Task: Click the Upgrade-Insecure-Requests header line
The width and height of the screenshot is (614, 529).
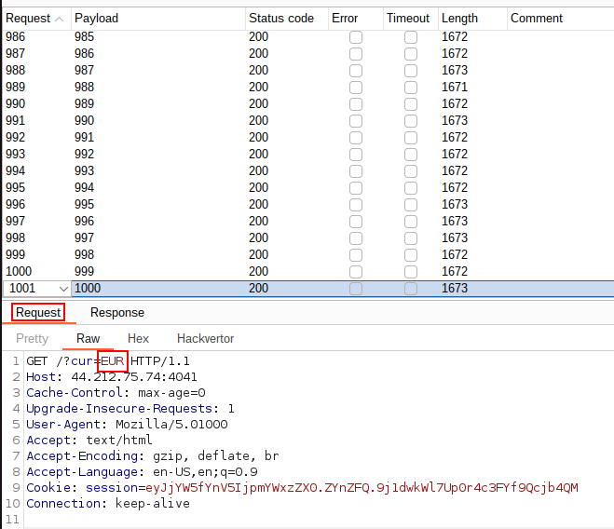Action: coord(130,409)
